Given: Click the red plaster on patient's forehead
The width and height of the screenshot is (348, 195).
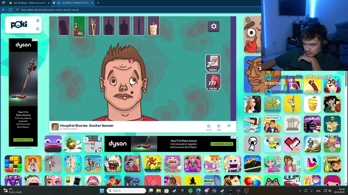Looking at the screenshot, I should click(131, 61).
